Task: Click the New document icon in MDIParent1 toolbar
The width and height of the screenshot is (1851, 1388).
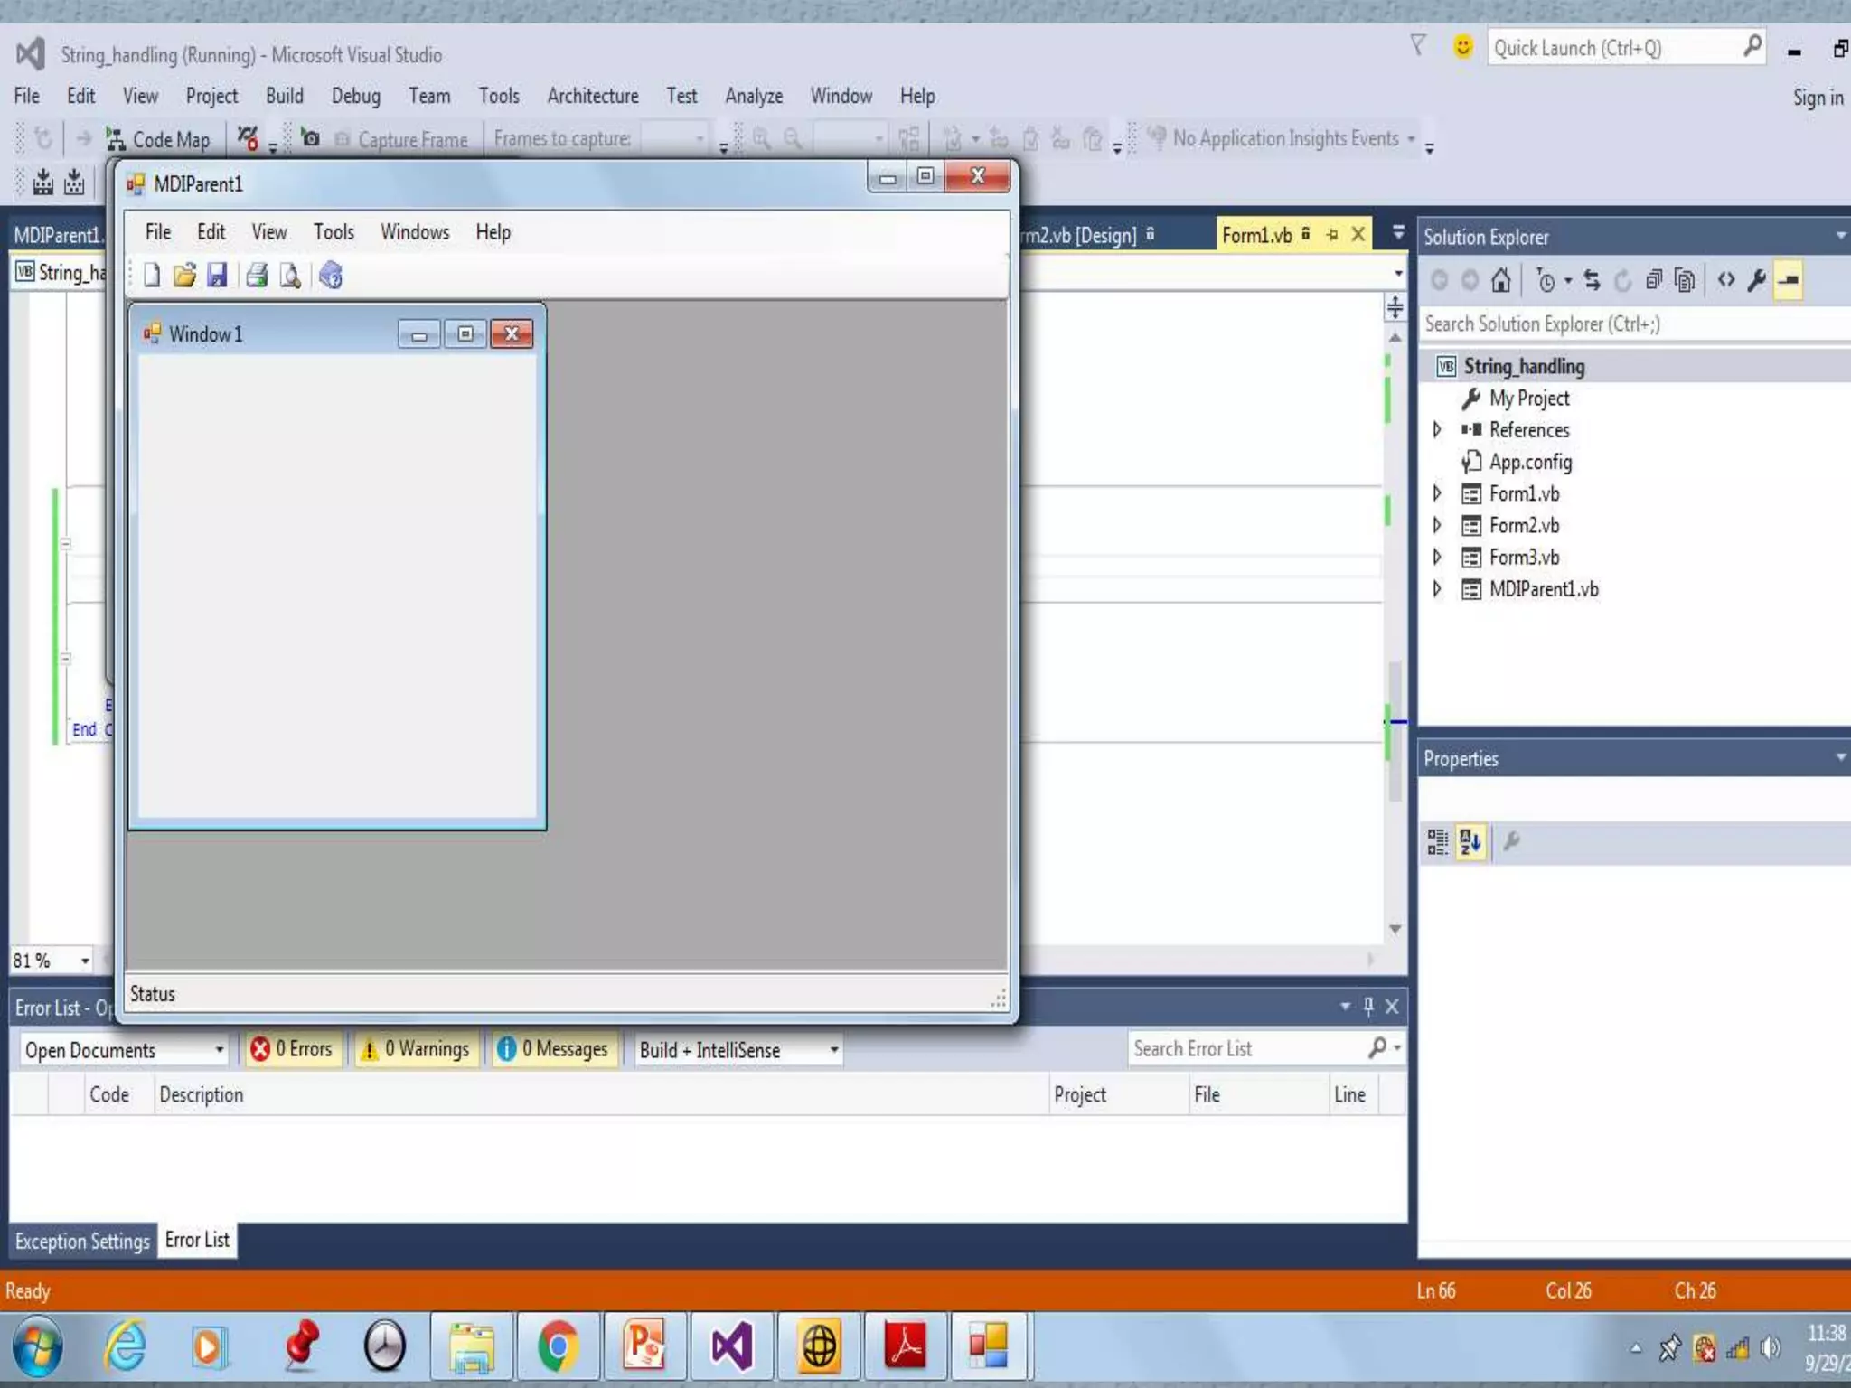Action: coord(152,276)
